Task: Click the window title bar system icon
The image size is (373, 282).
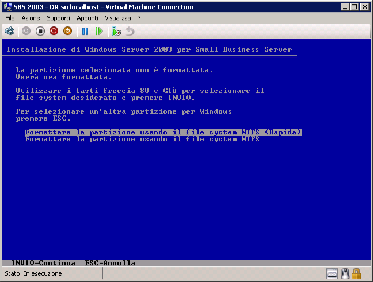Action: 8,7
